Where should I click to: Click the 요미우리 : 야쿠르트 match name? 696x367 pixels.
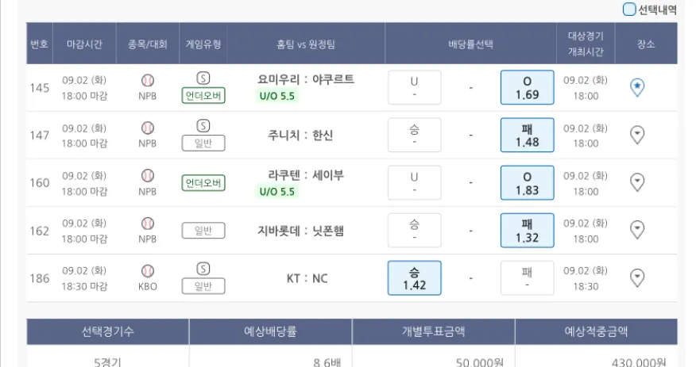click(x=306, y=79)
